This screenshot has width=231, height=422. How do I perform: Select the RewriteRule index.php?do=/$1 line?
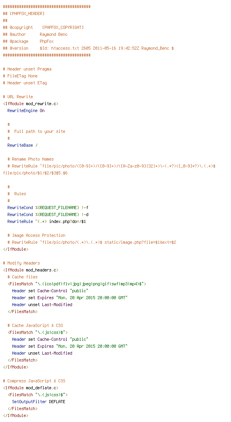click(47, 221)
